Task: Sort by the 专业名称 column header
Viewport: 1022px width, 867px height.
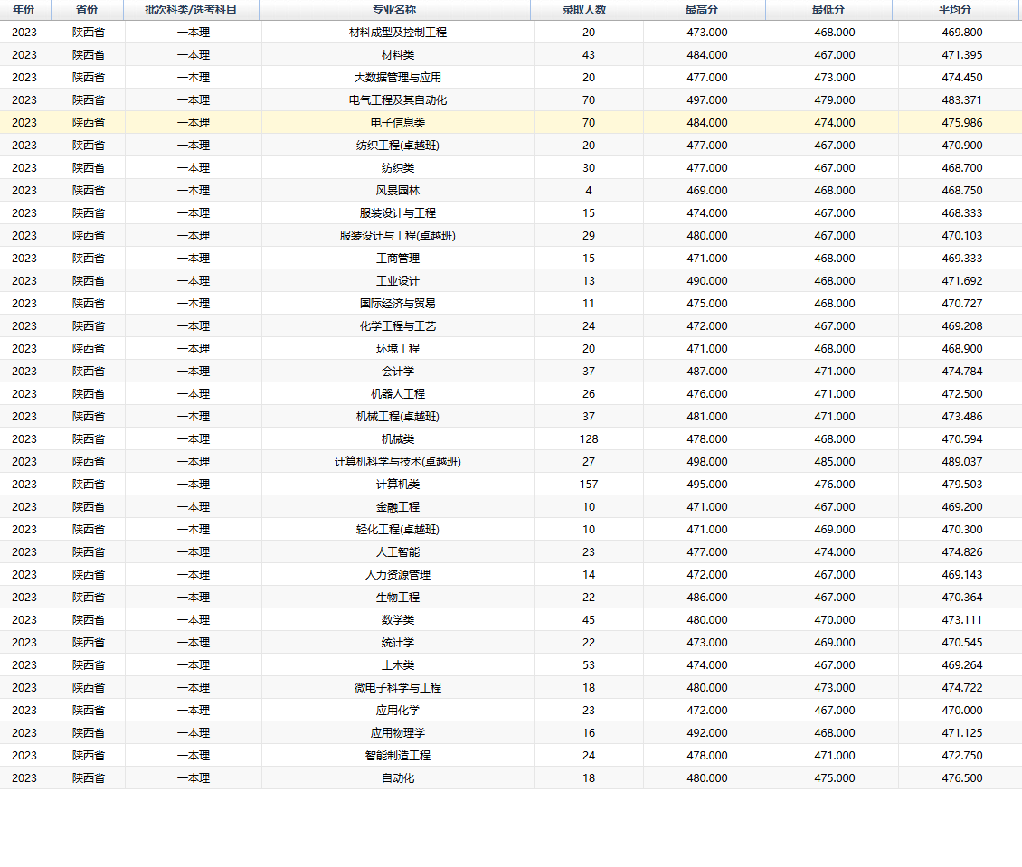Action: [394, 10]
